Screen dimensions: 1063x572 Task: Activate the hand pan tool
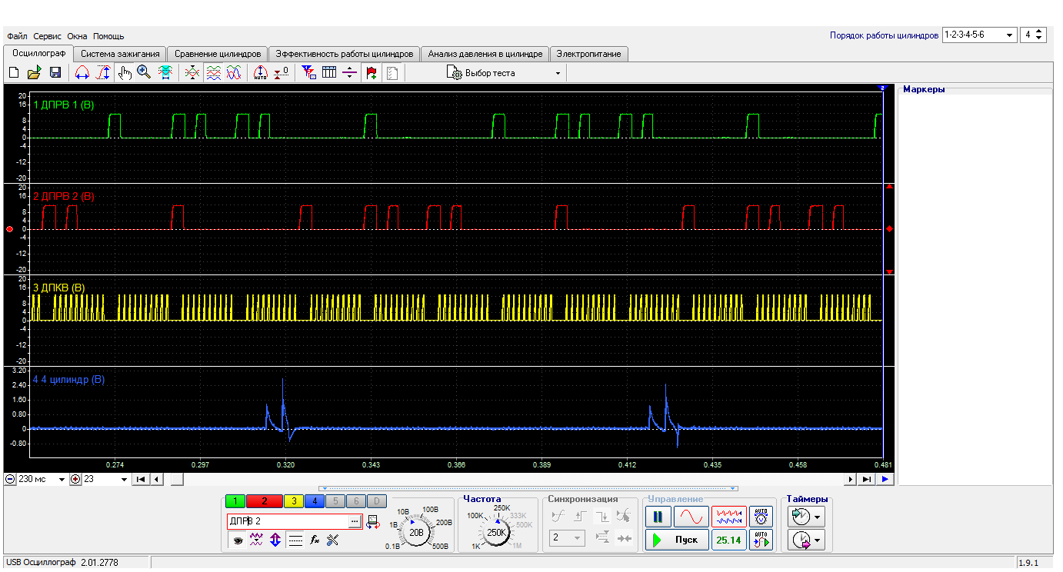pos(124,72)
